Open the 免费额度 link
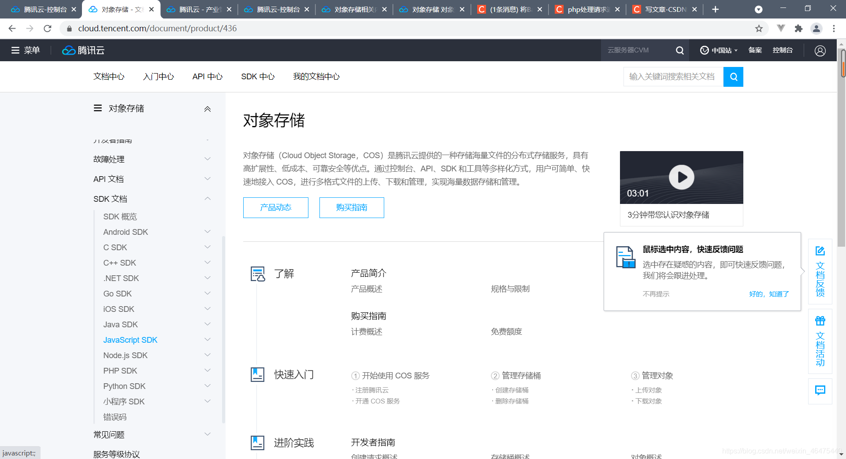Viewport: 846px width, 459px height. (507, 332)
